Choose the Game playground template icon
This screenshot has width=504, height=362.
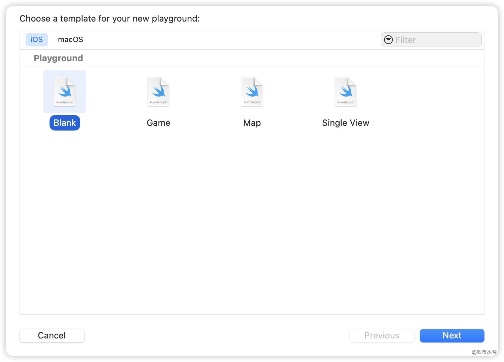pos(158,92)
